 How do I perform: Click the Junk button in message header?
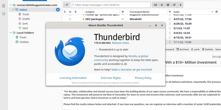click(195, 50)
